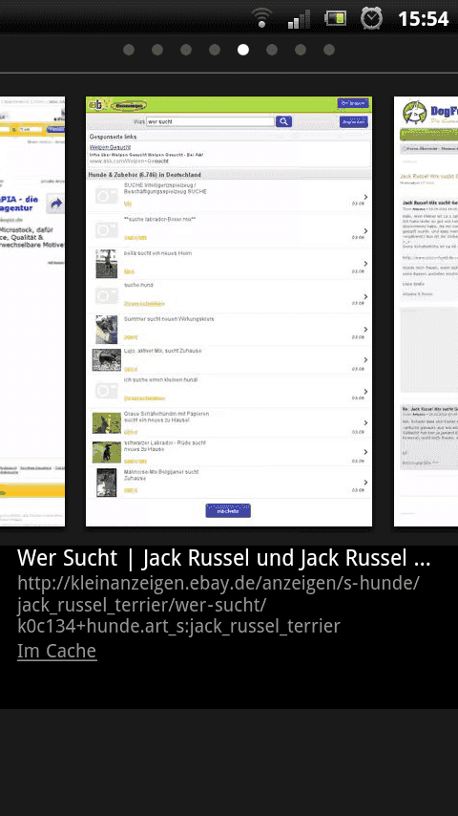Screen dimensions: 458x816
Task: Select the second page indicator dot
Action: pos(157,50)
